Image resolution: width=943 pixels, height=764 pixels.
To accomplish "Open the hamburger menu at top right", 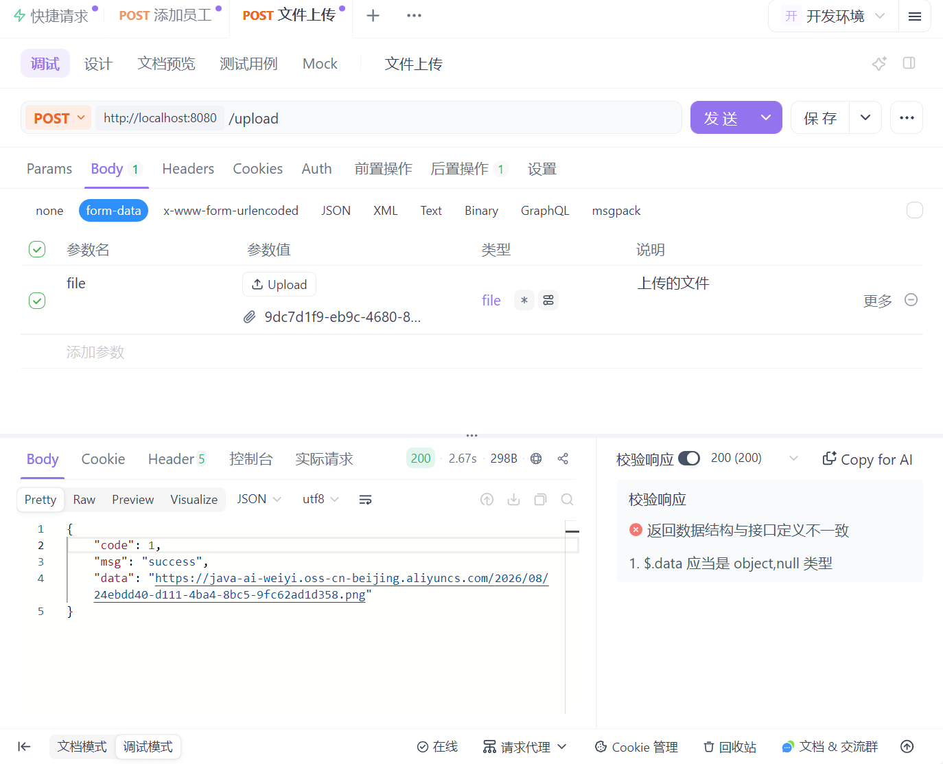I will click(x=915, y=16).
